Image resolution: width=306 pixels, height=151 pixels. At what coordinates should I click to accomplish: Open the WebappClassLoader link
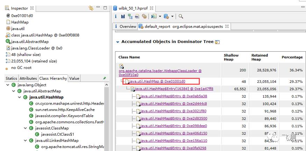(x=160, y=71)
